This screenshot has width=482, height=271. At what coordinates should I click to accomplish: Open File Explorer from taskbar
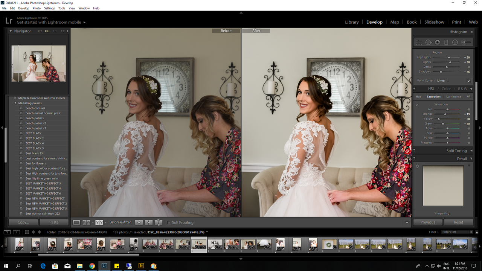click(x=80, y=266)
